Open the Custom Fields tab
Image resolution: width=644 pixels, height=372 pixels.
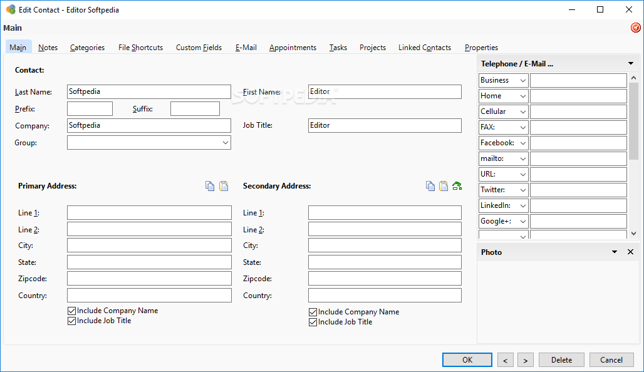[199, 48]
